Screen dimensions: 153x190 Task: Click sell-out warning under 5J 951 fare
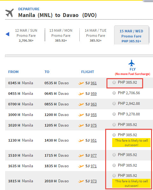(131, 143)
